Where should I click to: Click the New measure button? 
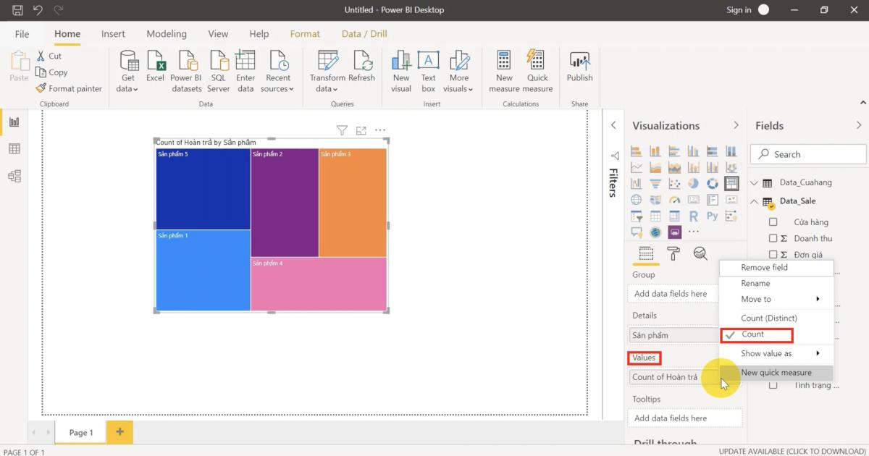point(503,69)
